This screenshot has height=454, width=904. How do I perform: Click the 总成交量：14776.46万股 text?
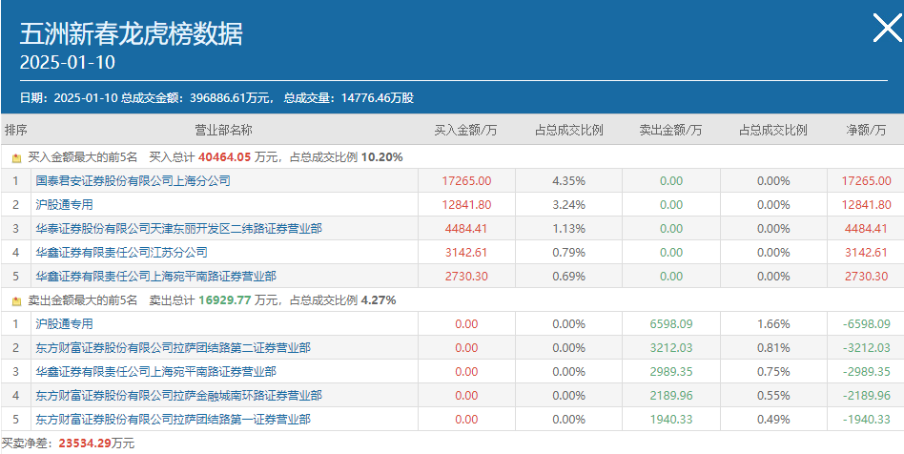pyautogui.click(x=349, y=98)
